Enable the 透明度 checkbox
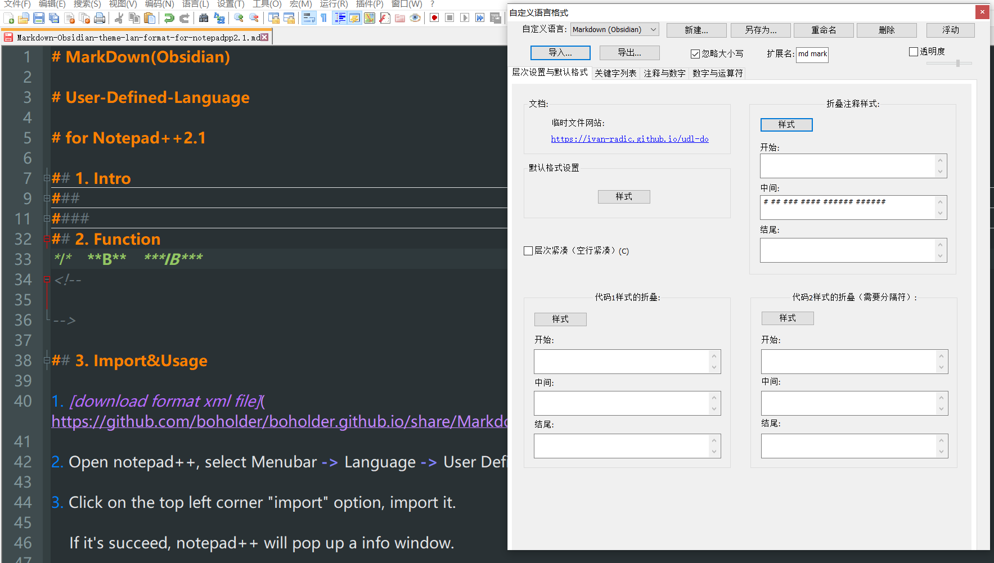Viewport: 994px width, 563px height. pyautogui.click(x=914, y=52)
